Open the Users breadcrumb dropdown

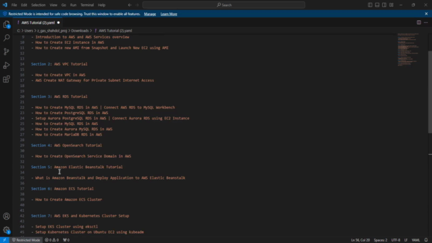pos(28,30)
